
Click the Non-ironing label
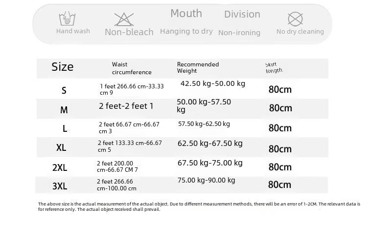point(239,32)
